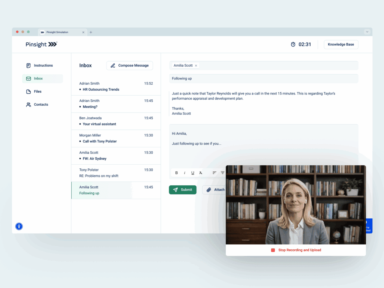Toggle italic formatting in editor toolbar
384x288 pixels.
click(x=184, y=173)
